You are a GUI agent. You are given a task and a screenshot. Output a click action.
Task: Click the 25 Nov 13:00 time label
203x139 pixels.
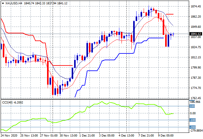click(x=29, y=136)
